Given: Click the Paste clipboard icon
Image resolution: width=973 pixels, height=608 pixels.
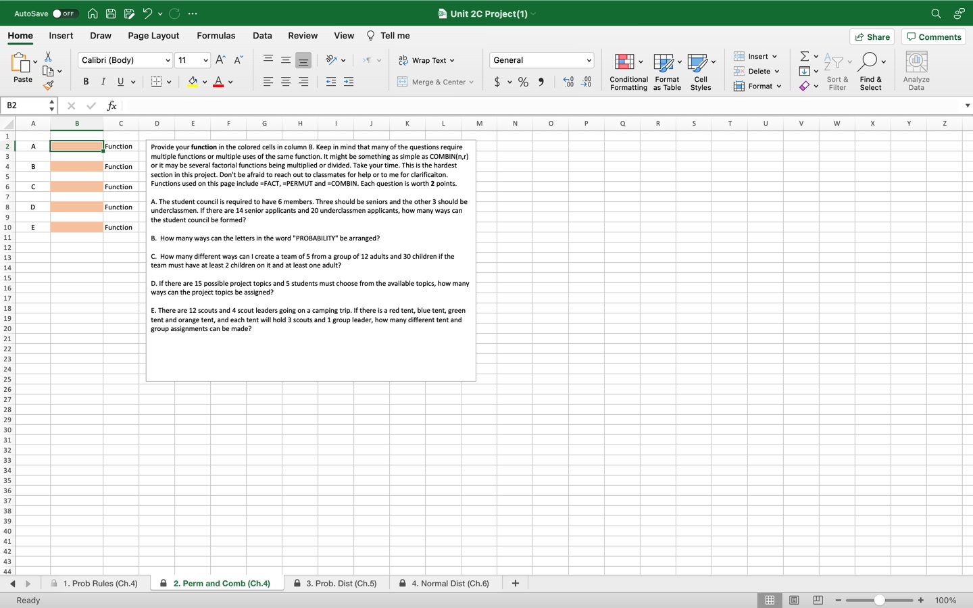Looking at the screenshot, I should (x=20, y=64).
